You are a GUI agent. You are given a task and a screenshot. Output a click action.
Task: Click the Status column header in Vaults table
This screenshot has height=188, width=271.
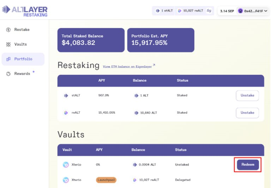click(181, 150)
